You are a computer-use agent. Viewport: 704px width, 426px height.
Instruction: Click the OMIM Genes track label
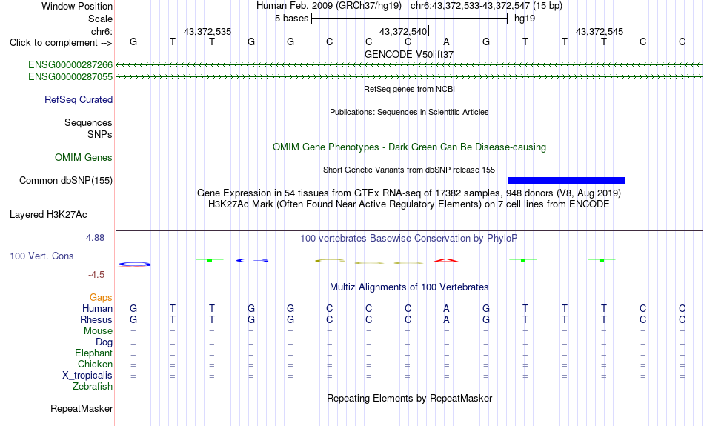pos(84,158)
